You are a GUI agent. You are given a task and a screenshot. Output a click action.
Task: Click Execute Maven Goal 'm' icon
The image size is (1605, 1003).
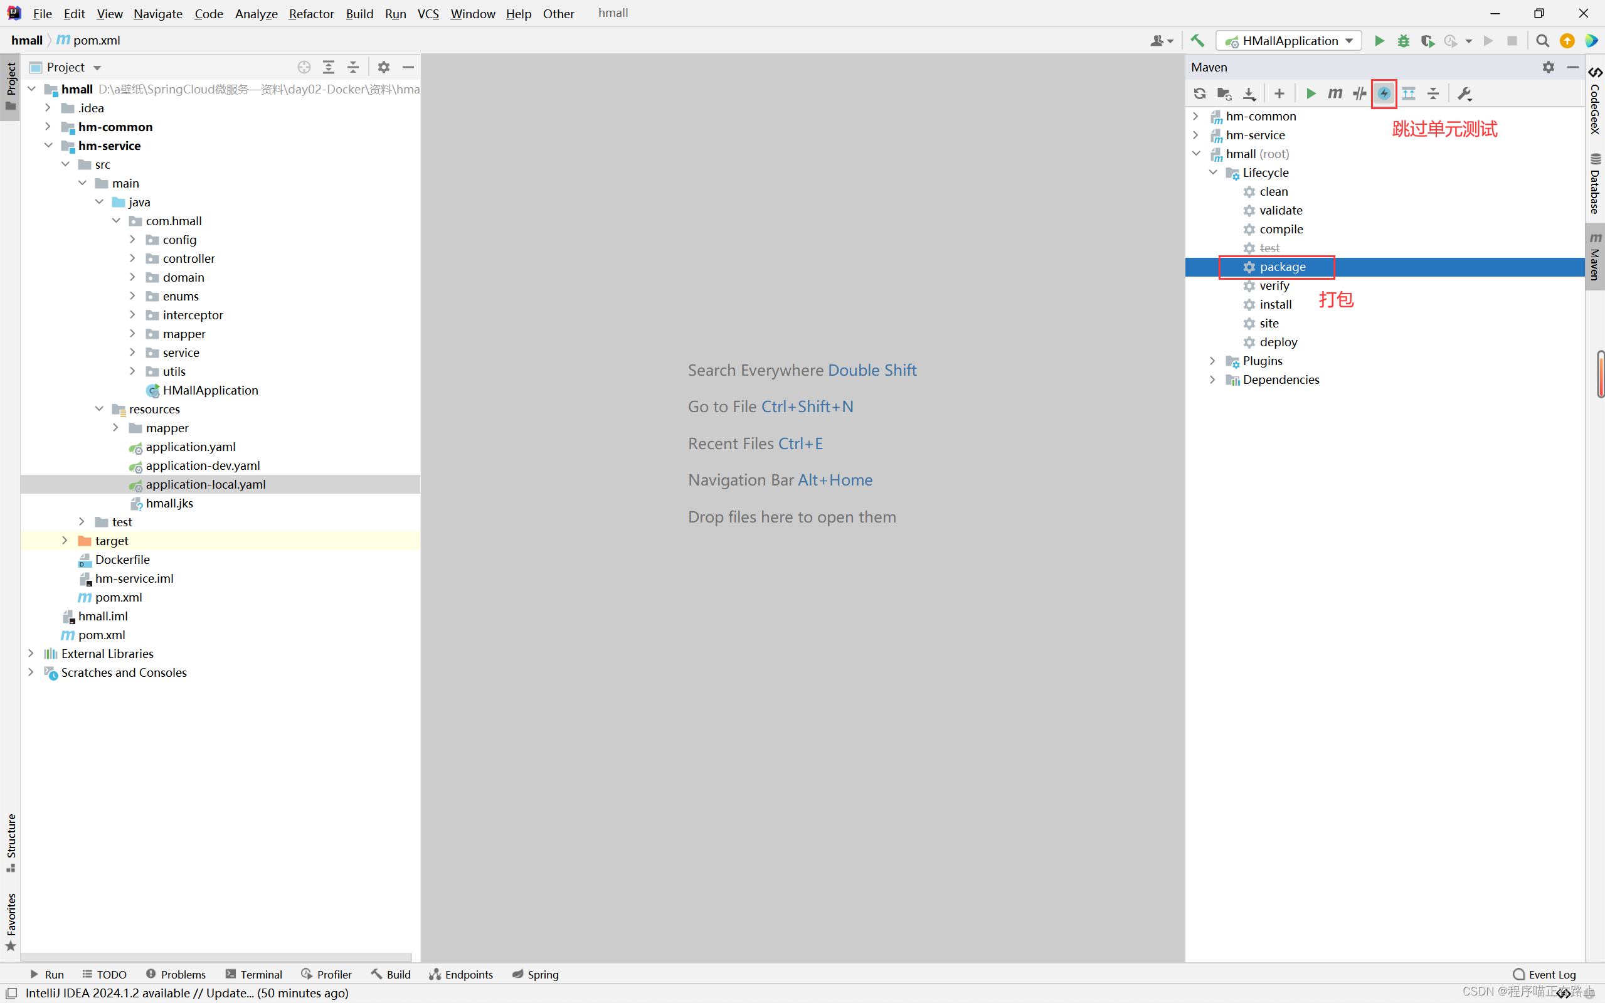pos(1335,93)
